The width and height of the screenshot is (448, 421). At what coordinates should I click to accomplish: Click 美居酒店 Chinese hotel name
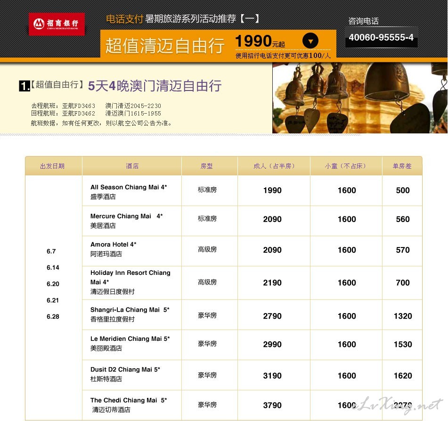coord(103,226)
